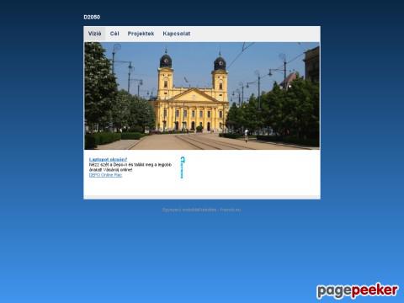Click the ad description text about Depo
The image size is (404, 303).
coord(130,167)
